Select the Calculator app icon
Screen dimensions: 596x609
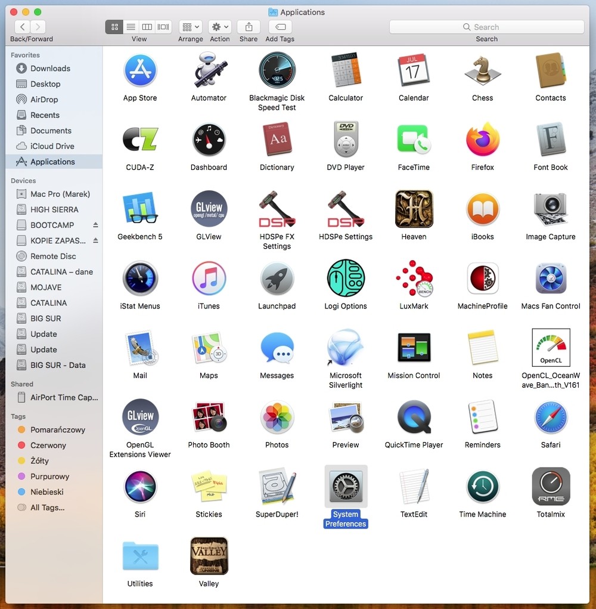(x=346, y=70)
